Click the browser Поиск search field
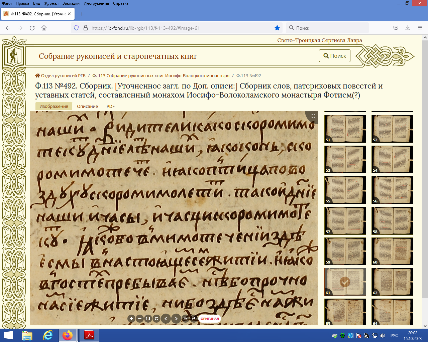This screenshot has height=342, width=428. (x=328, y=28)
